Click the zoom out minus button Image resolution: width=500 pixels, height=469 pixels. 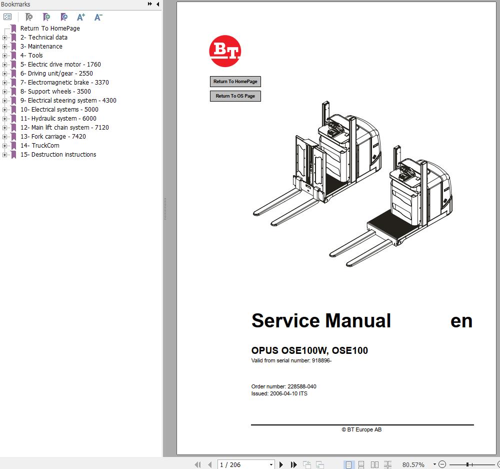point(442,464)
